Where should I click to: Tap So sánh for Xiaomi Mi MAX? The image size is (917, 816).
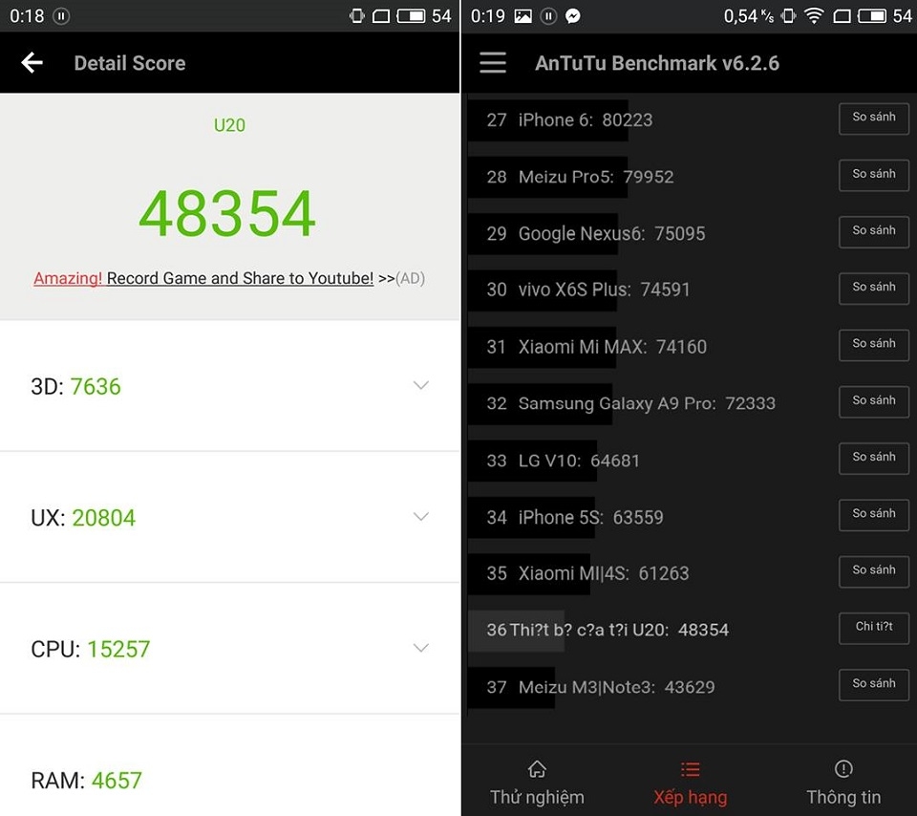[x=874, y=345]
